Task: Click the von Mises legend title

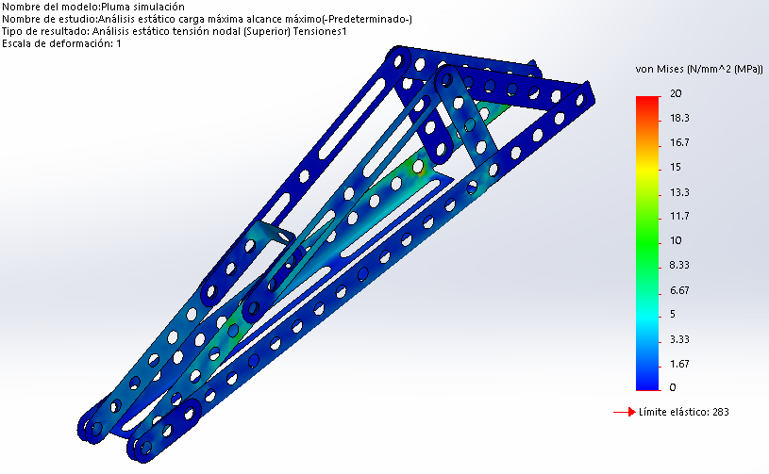Action: (x=699, y=69)
